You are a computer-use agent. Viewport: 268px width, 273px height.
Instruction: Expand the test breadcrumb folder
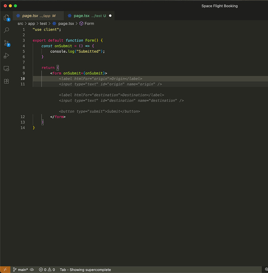tap(43, 23)
